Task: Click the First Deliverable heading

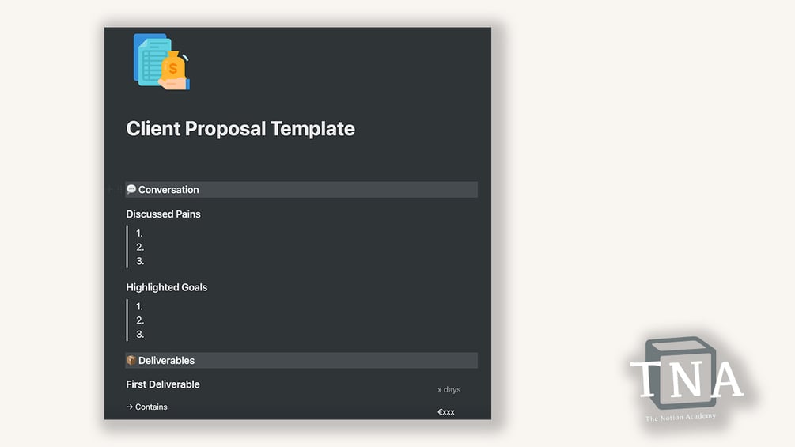Action: pos(163,384)
